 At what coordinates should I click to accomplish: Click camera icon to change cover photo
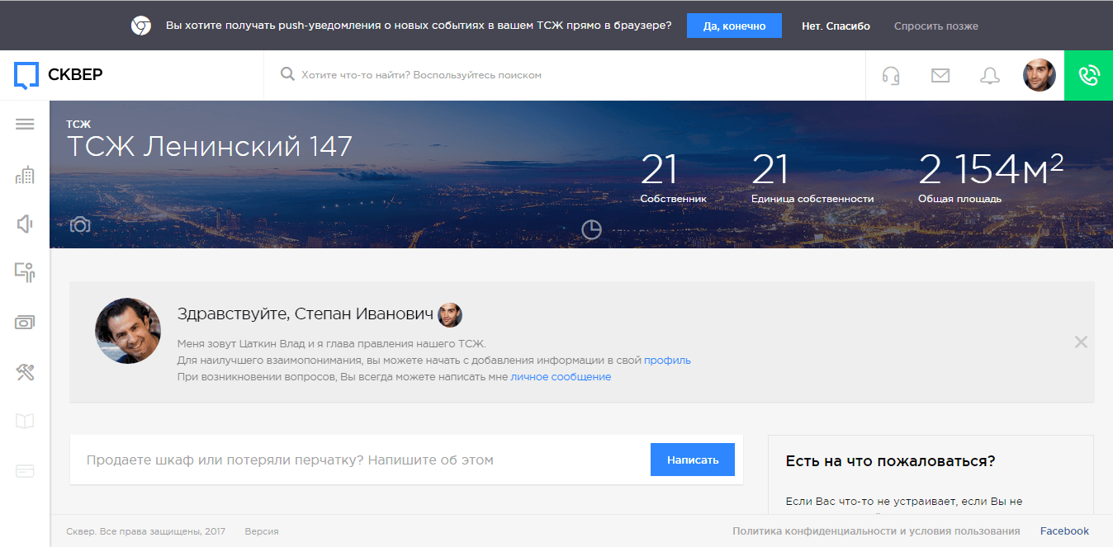80,224
